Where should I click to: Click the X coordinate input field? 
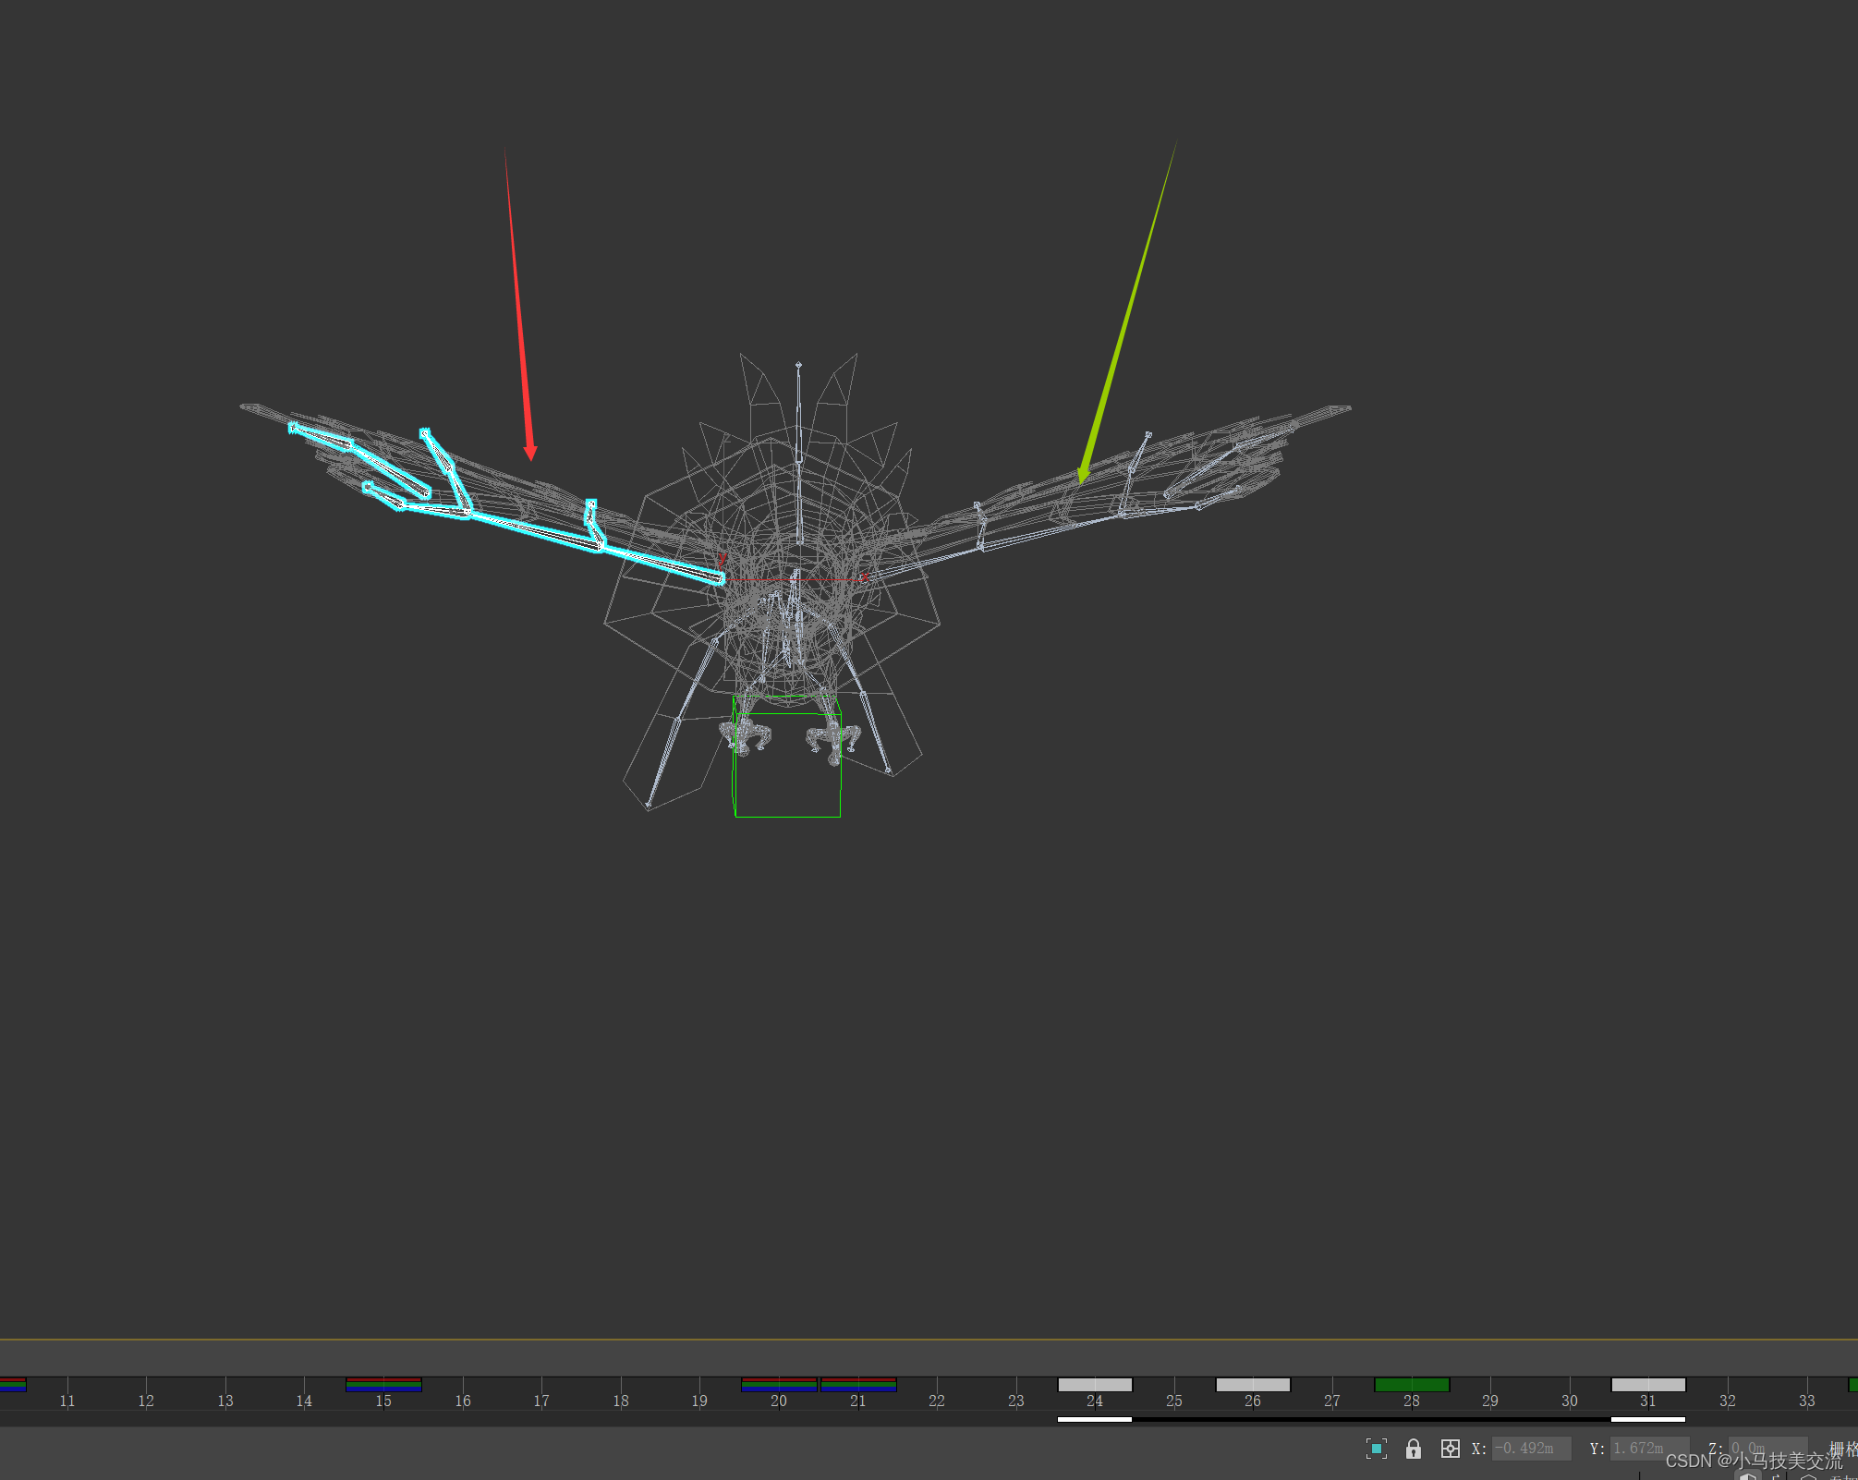(x=1530, y=1449)
